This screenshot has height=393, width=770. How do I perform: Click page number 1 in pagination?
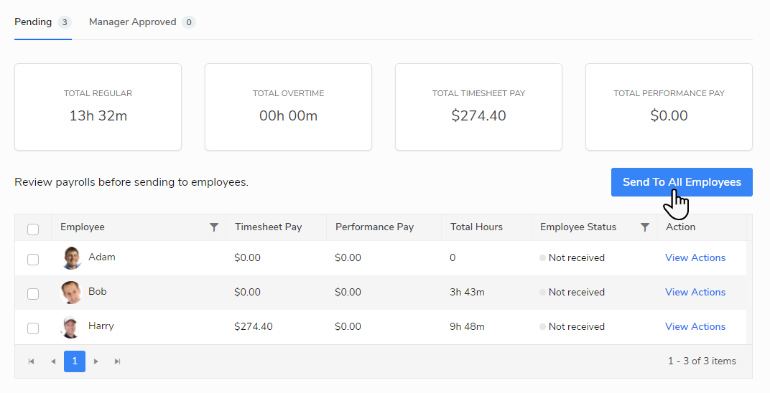click(75, 361)
